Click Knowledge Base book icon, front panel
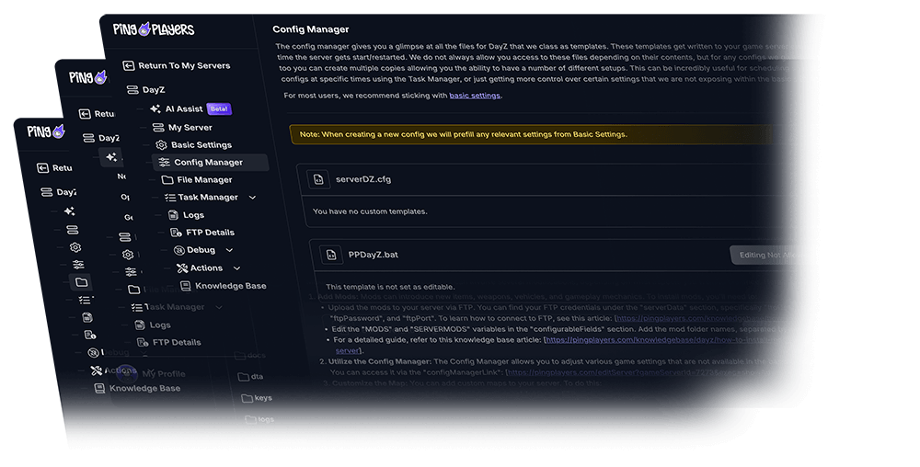 pyautogui.click(x=186, y=286)
